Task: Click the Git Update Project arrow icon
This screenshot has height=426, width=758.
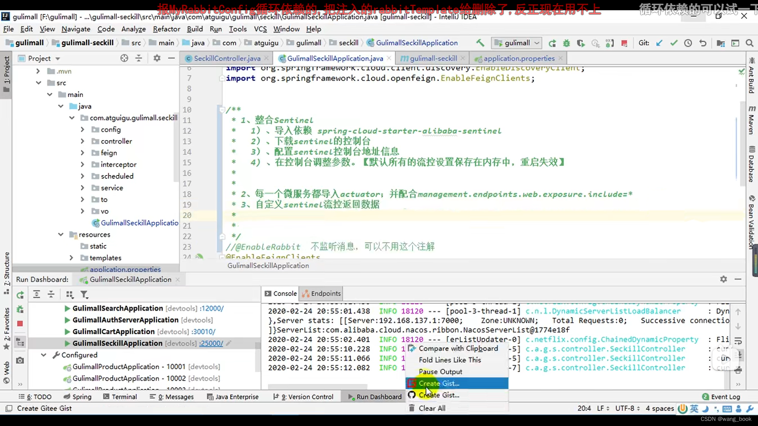Action: tap(659, 43)
